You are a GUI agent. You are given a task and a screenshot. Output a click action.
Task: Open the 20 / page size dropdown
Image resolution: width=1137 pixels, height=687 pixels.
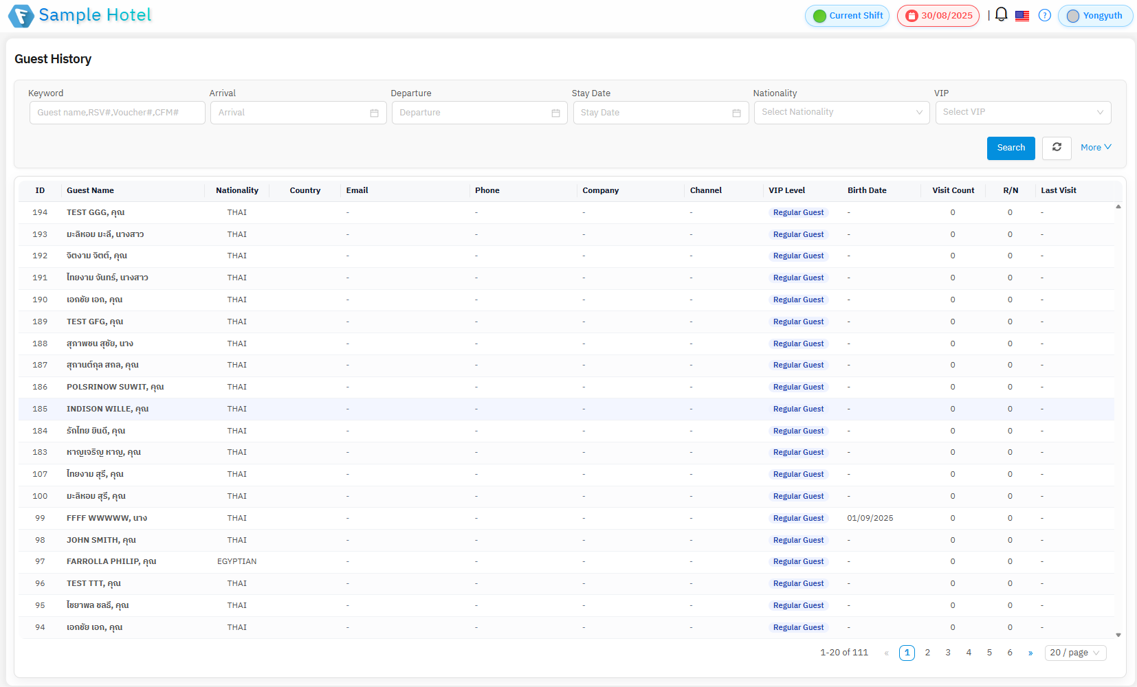click(x=1075, y=653)
